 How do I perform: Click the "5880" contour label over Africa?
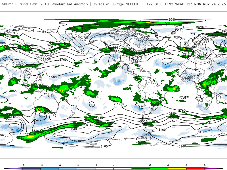tap(192, 77)
